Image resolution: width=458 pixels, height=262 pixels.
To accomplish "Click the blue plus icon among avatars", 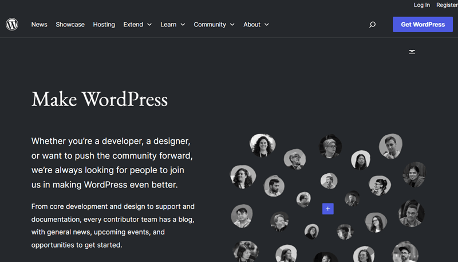I will [327, 209].
